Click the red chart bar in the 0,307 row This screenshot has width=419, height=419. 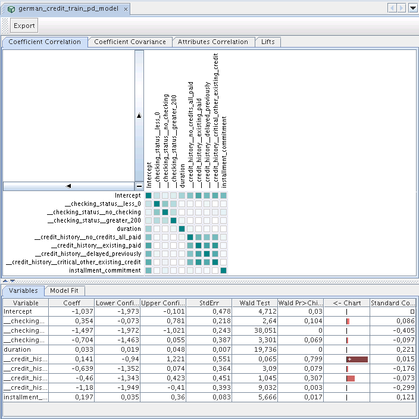(x=351, y=379)
